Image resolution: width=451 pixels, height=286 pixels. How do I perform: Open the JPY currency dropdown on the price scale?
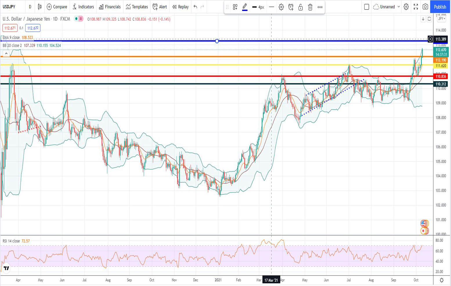pos(441,19)
